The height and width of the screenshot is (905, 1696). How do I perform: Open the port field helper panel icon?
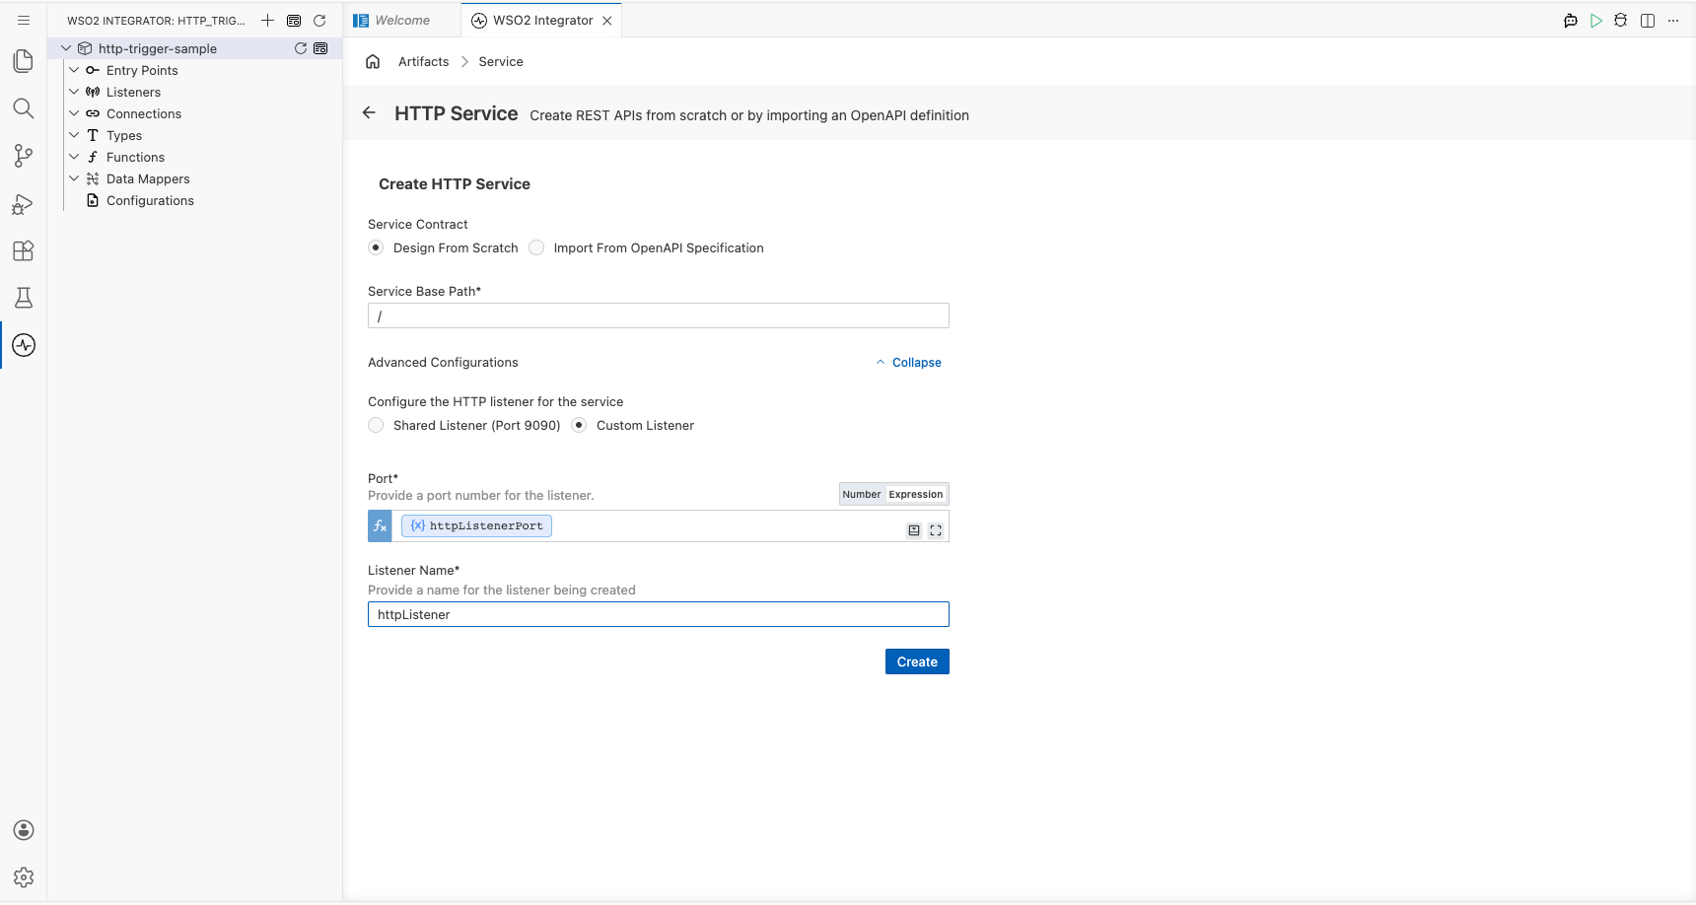click(914, 530)
